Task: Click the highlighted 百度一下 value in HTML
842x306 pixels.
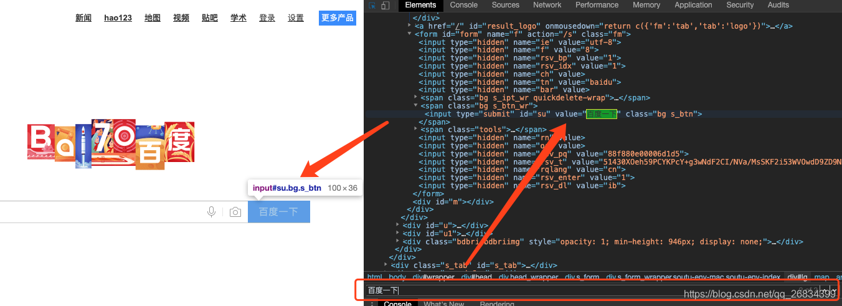Action: tap(601, 114)
